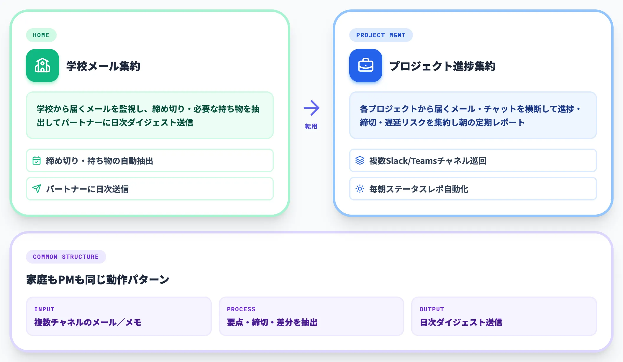Click the 学校メール集約 heading
The height and width of the screenshot is (362, 623).
(x=103, y=66)
